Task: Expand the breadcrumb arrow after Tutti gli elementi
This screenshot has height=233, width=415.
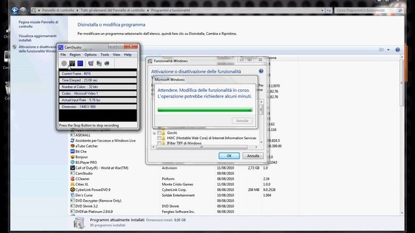Action: (148, 10)
